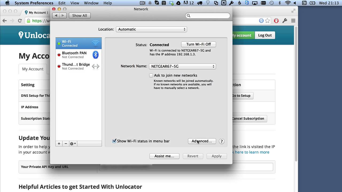Click the flame menu bar icon
Screen dimensions: 342x192
239,3
